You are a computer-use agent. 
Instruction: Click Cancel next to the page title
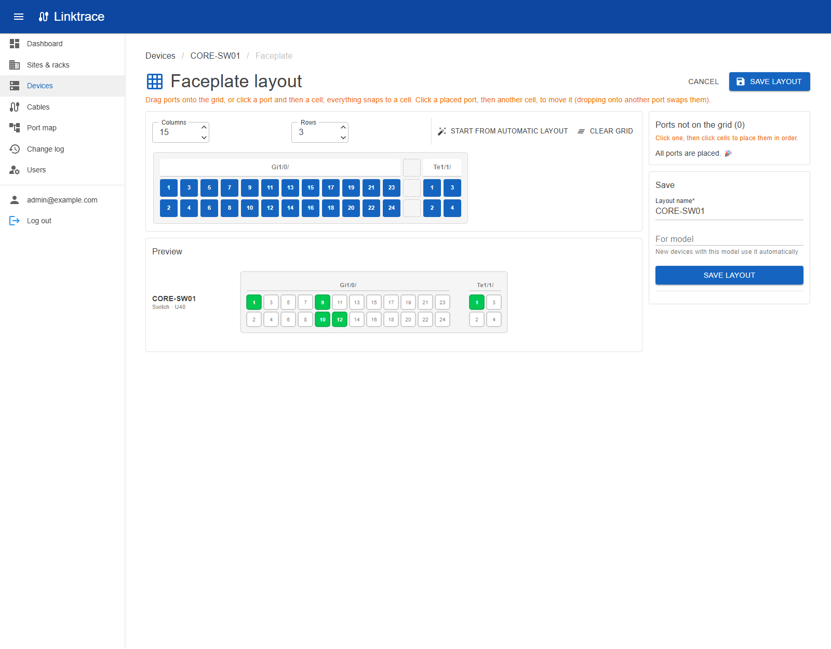point(703,82)
